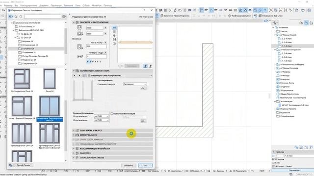Click Разблокировать Все in toolbar
This screenshot has width=314, height=176.
click(x=239, y=16)
